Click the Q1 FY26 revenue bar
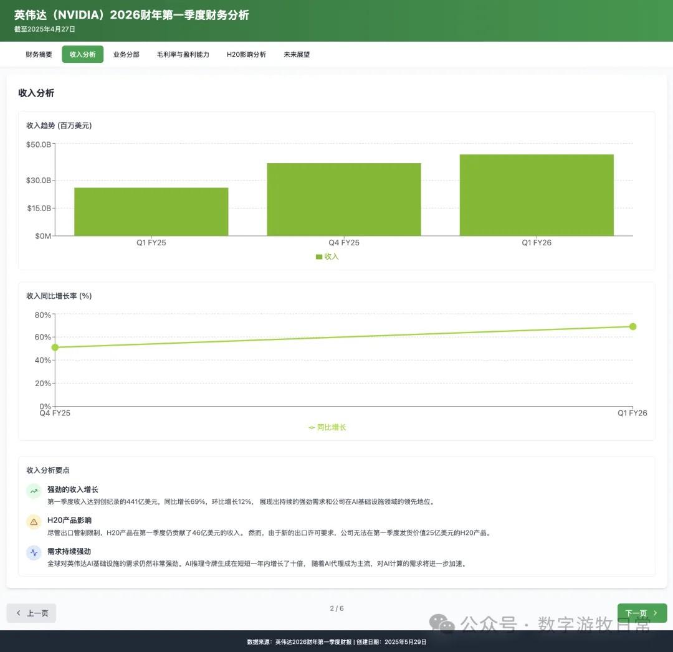 537,196
